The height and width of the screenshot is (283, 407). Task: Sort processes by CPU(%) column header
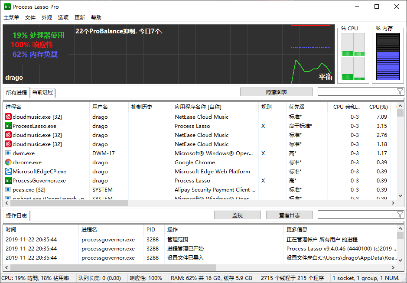378,107
